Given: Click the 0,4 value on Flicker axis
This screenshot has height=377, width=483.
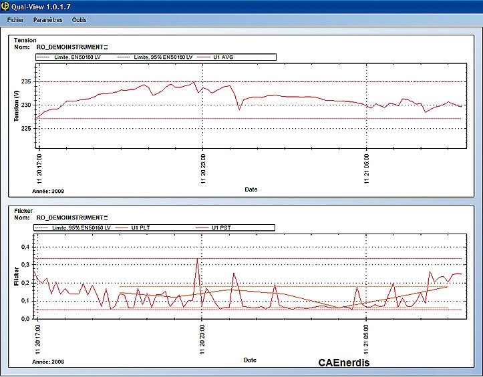Looking at the screenshot, I should pos(25,247).
